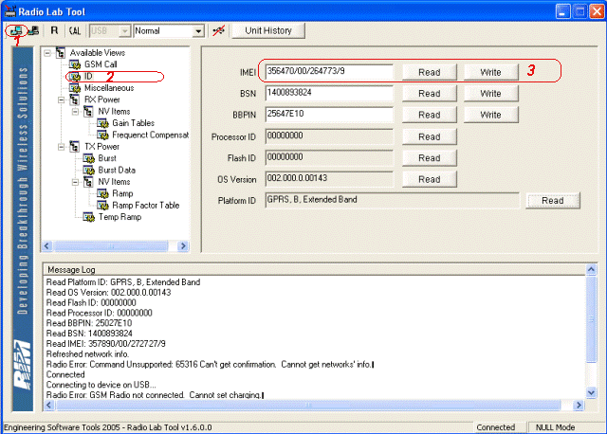Click the Available Views root icon
Viewport: 607px width, 434px height.
tap(61, 53)
